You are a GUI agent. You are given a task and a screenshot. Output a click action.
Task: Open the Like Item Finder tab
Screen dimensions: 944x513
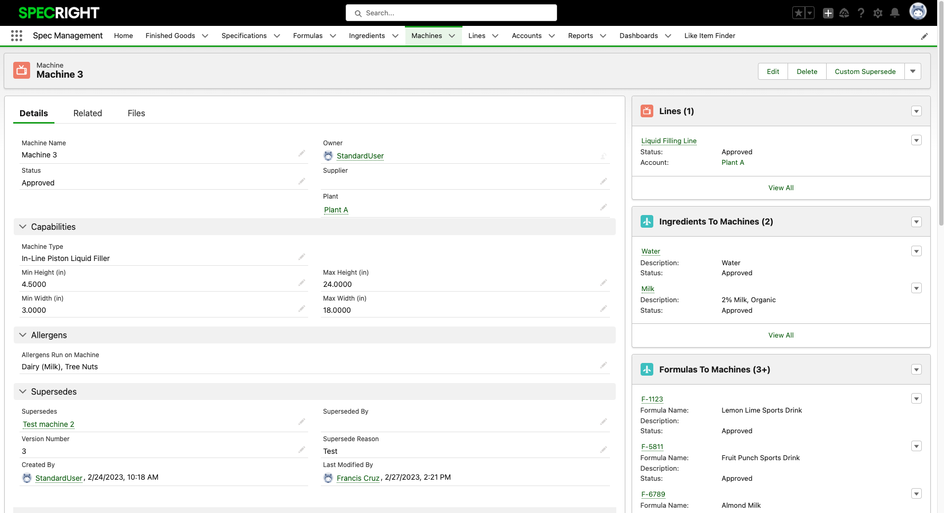pyautogui.click(x=710, y=35)
